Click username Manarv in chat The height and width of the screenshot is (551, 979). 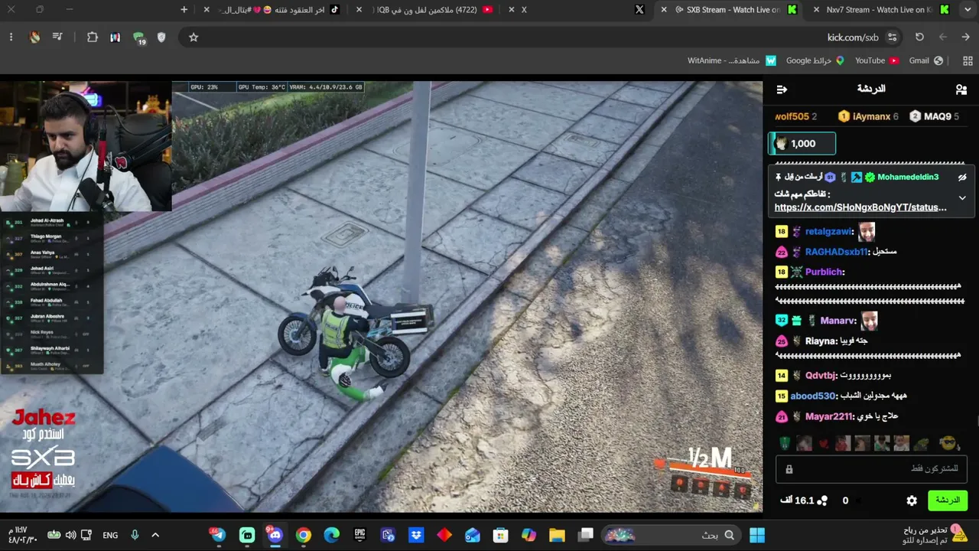coord(838,321)
